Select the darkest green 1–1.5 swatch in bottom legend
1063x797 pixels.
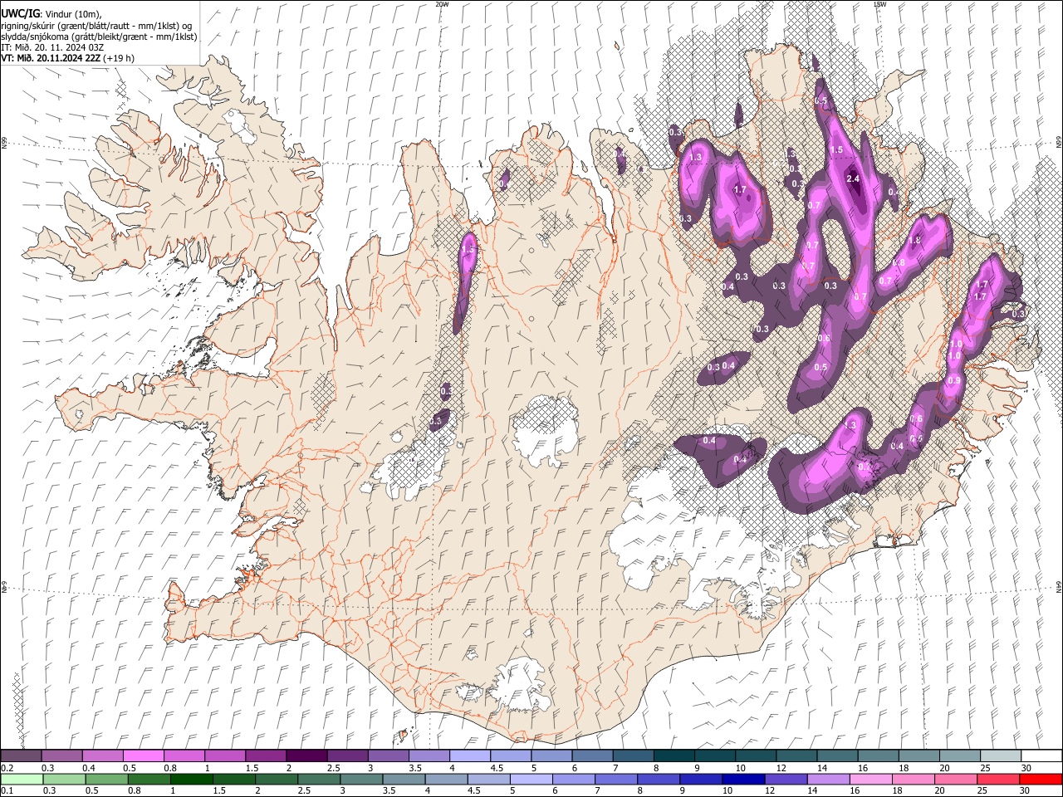[192, 779]
